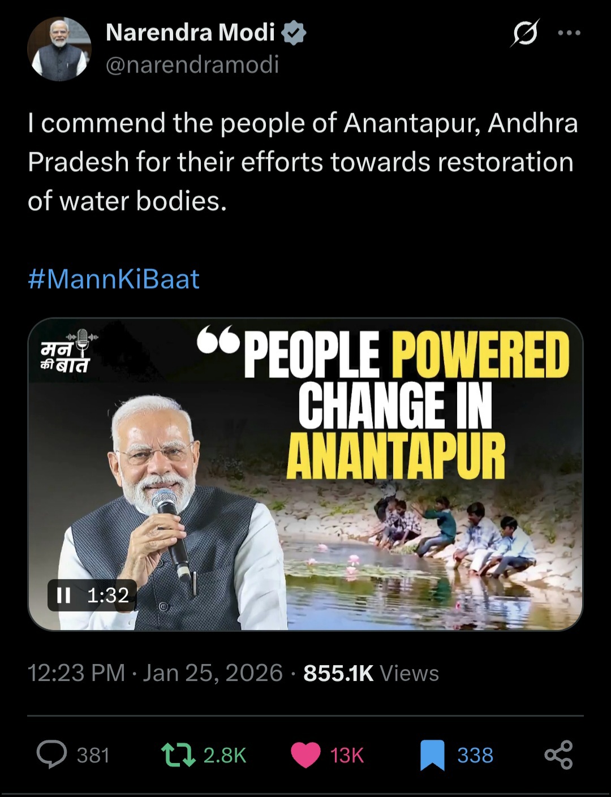Click the 2.8K reposts count
The height and width of the screenshot is (797, 611).
pos(225,755)
